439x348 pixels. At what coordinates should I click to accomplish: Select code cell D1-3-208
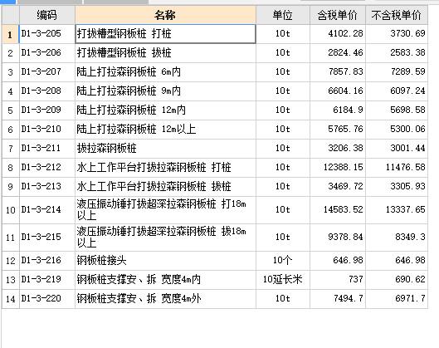[x=47, y=91]
